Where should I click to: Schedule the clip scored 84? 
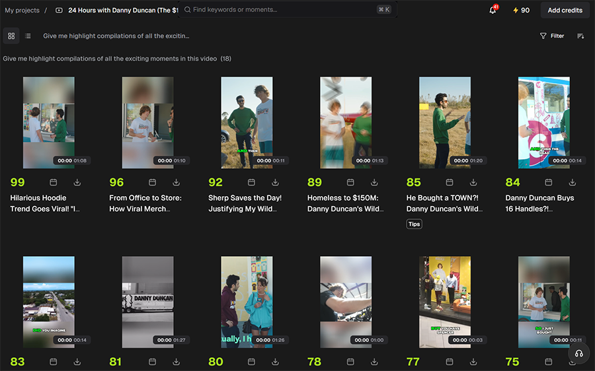[x=549, y=182]
